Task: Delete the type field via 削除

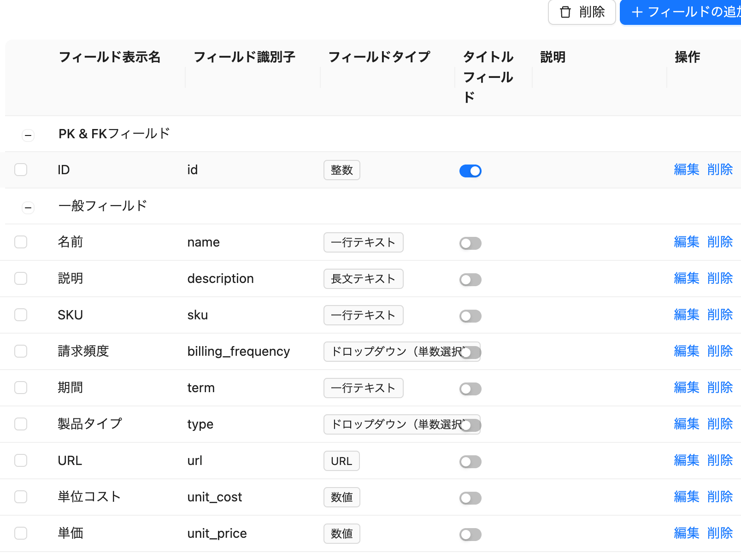Action: coord(720,424)
